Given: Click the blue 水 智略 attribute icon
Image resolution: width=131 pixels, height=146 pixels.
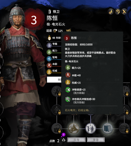Looking at the screenshot, I should tap(49, 59).
